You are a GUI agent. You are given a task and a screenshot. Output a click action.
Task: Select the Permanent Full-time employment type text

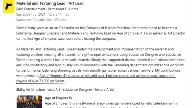pyautogui.click(x=63, y=9)
